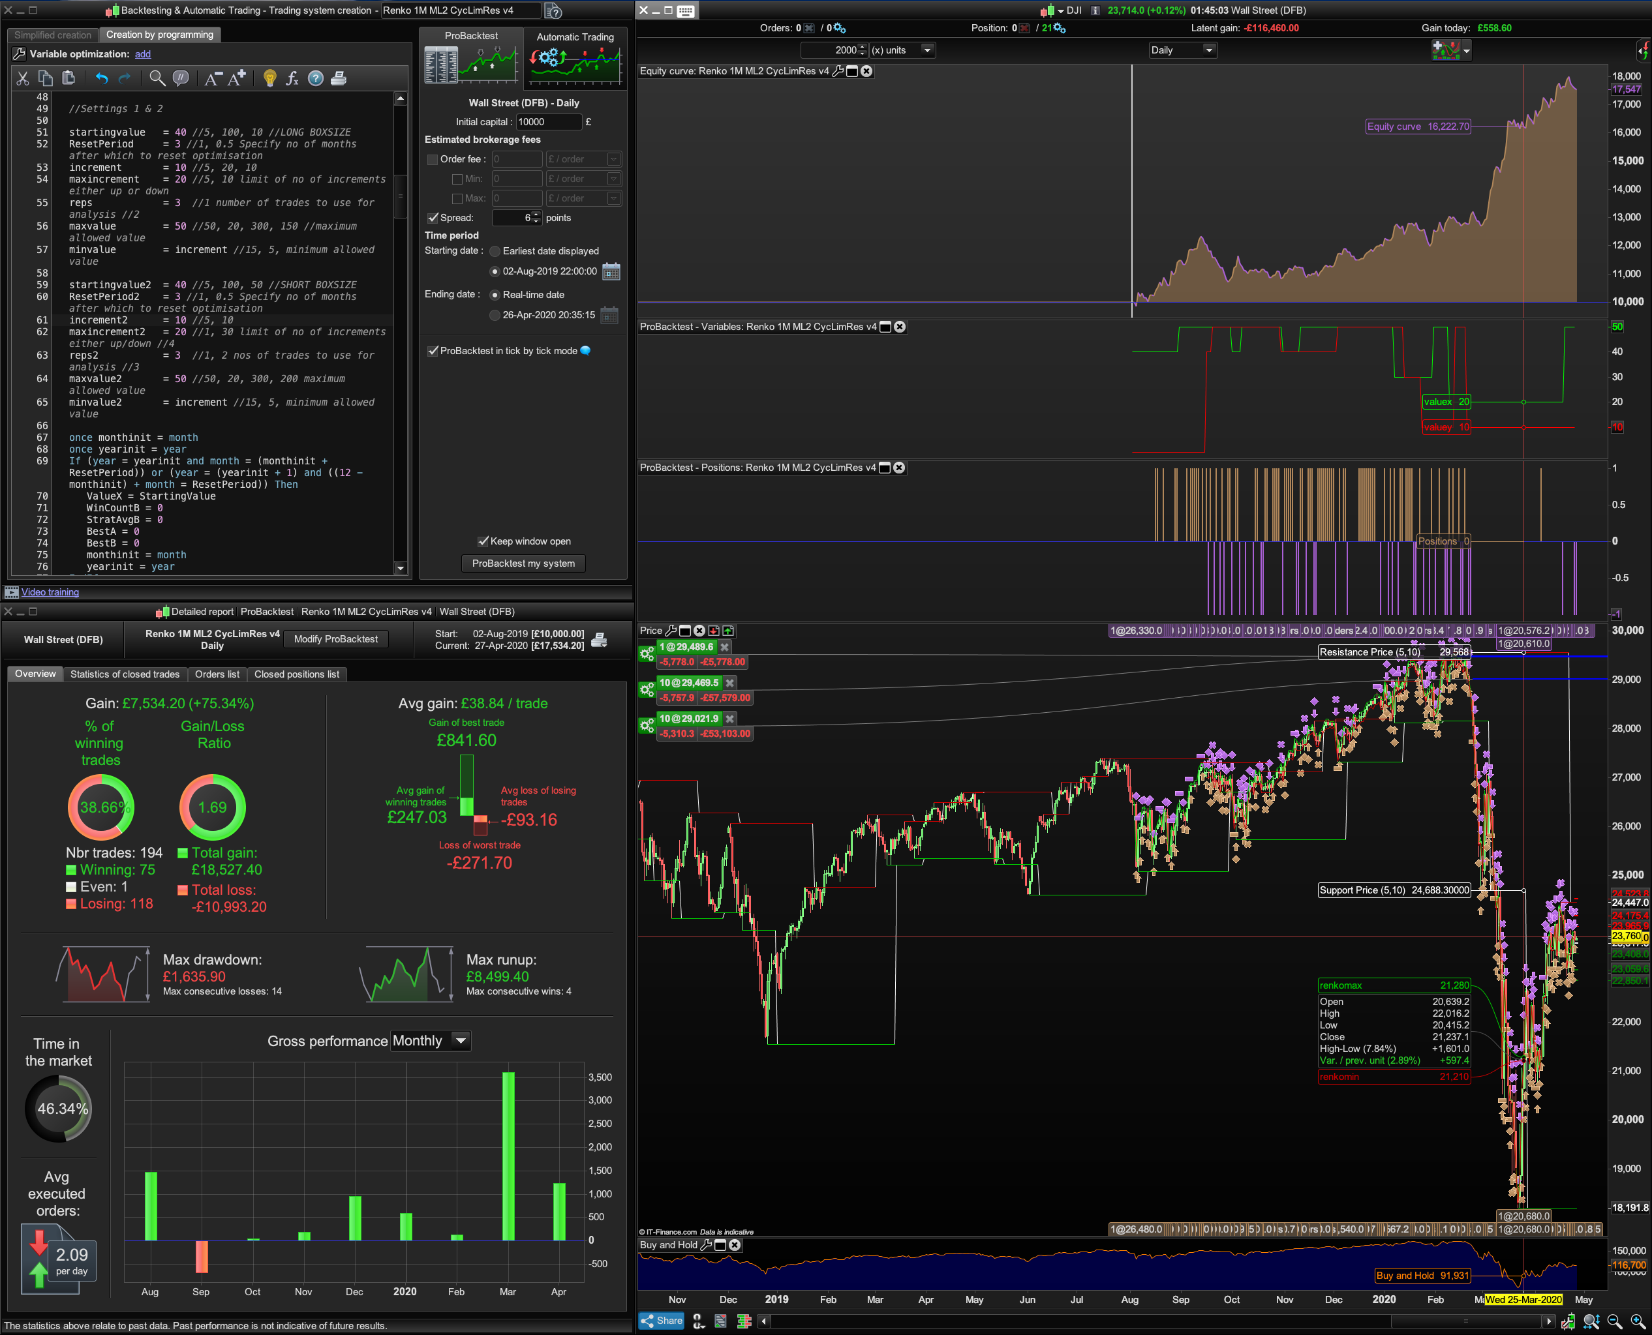
Task: Click the lightbulb help icon in editor toolbar
Action: [x=269, y=78]
